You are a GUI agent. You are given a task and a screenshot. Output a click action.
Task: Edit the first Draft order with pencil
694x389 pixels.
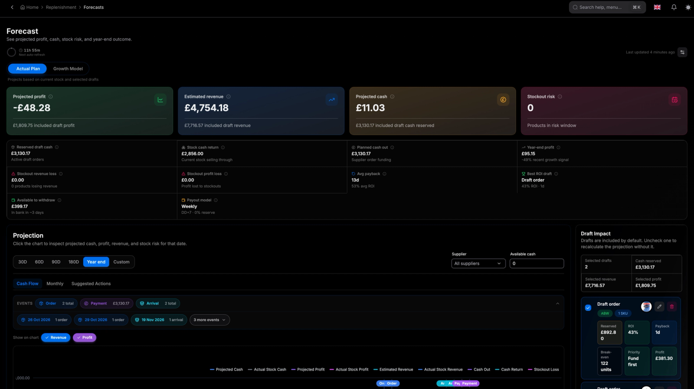(x=659, y=307)
